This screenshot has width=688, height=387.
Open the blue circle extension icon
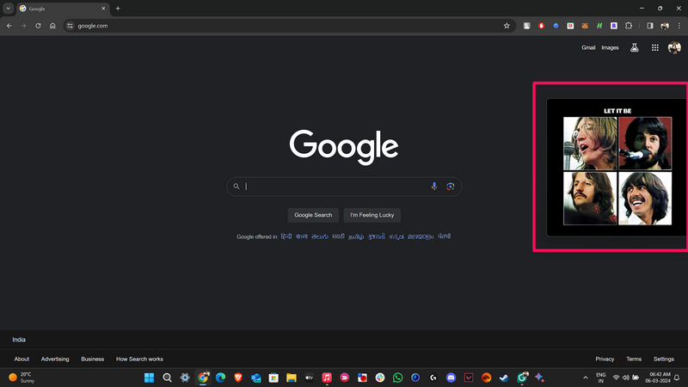point(556,26)
